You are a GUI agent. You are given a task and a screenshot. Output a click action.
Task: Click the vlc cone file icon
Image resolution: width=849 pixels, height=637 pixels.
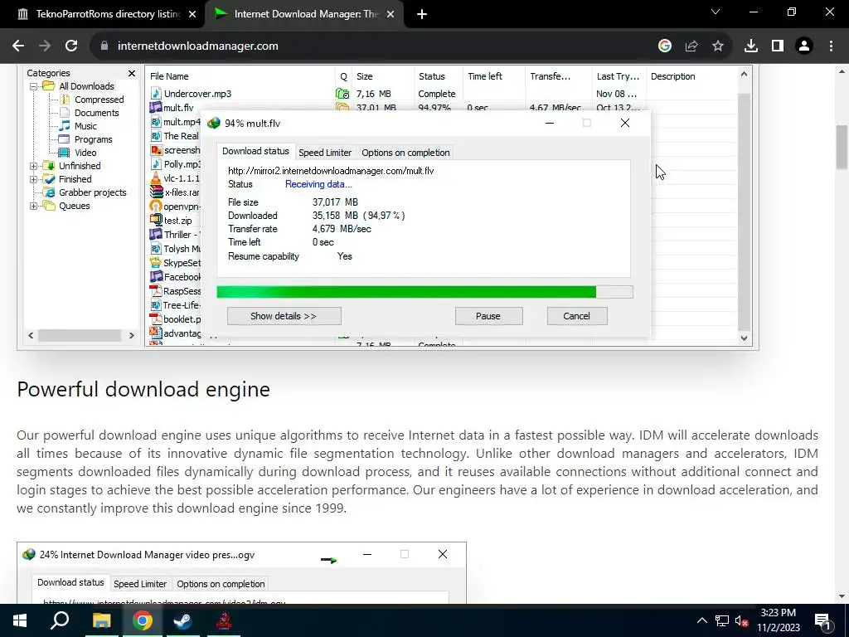156,178
